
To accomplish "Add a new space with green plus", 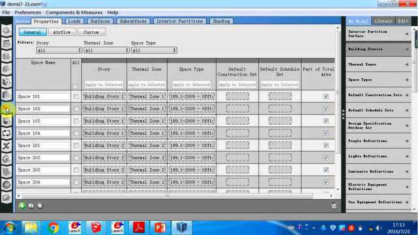I will pyautogui.click(x=22, y=206).
